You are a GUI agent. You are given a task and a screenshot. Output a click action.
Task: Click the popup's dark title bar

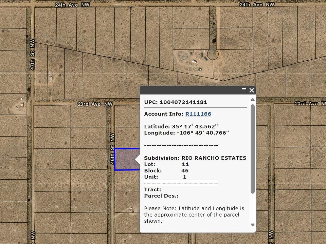click(190, 90)
